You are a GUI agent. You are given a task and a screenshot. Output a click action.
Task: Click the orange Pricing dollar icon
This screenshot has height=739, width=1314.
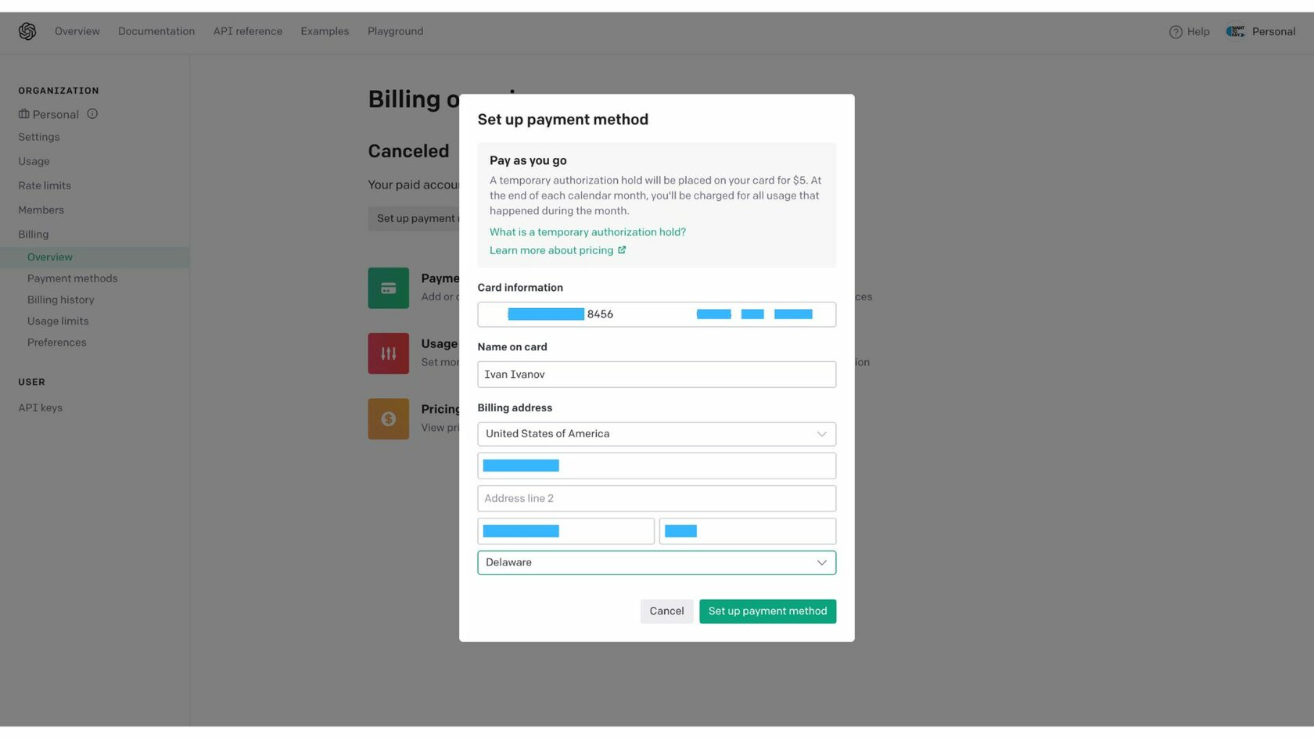[x=388, y=419]
